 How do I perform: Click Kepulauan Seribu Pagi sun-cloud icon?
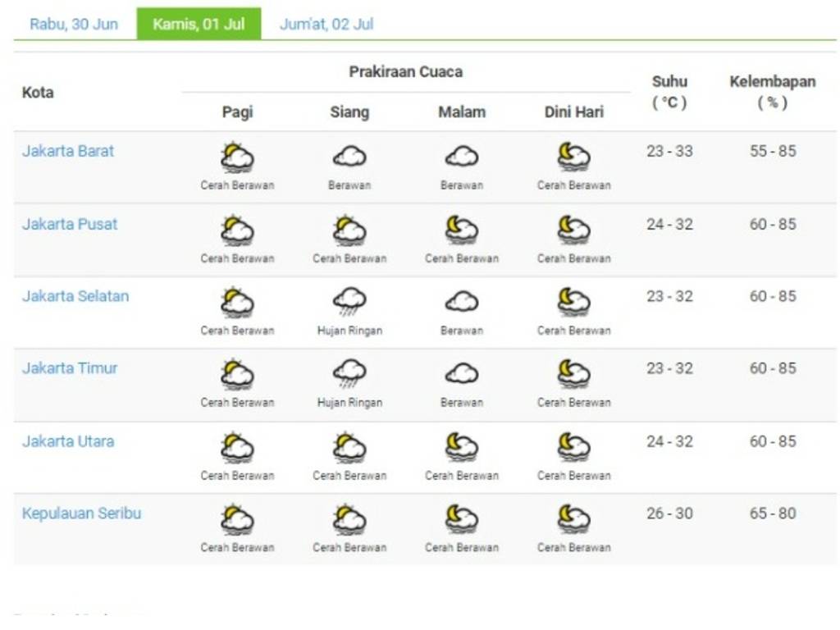pyautogui.click(x=237, y=519)
